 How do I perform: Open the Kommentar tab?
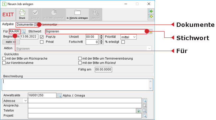(49, 25)
